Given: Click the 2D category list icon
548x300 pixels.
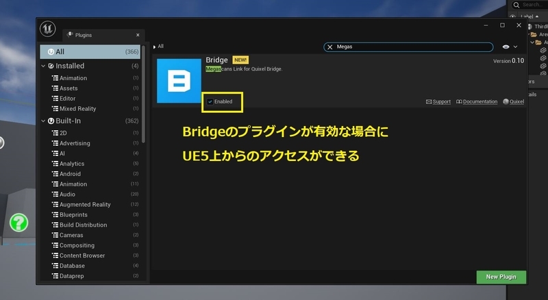Looking at the screenshot, I should (55, 133).
